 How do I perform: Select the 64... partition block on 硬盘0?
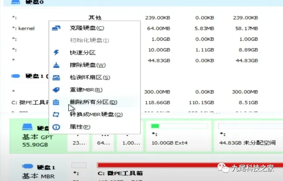[x=104, y=143]
